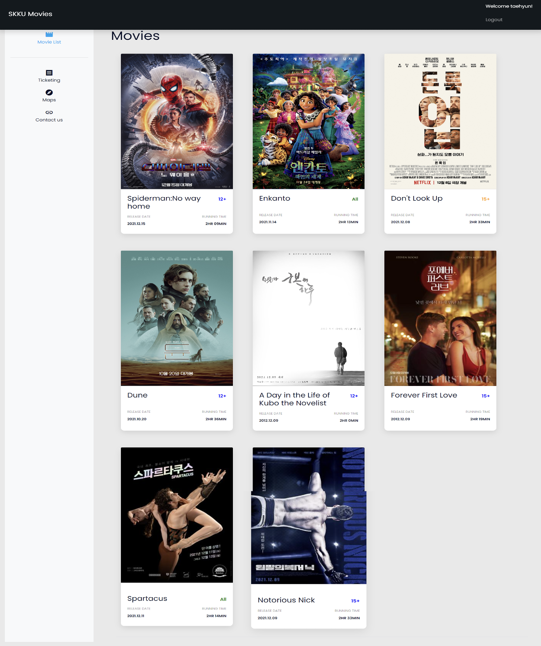Image resolution: width=541 pixels, height=646 pixels.
Task: Click 'A Day in the Life of Kubo the Novelist' title
Action: pyautogui.click(x=295, y=399)
